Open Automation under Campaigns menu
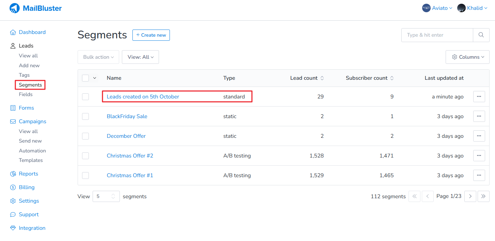Viewport: 495px width, 241px height. click(x=32, y=151)
